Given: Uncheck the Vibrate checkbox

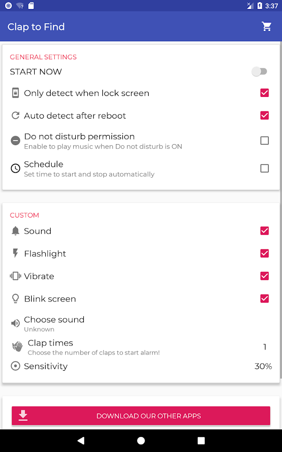Looking at the screenshot, I should point(264,276).
